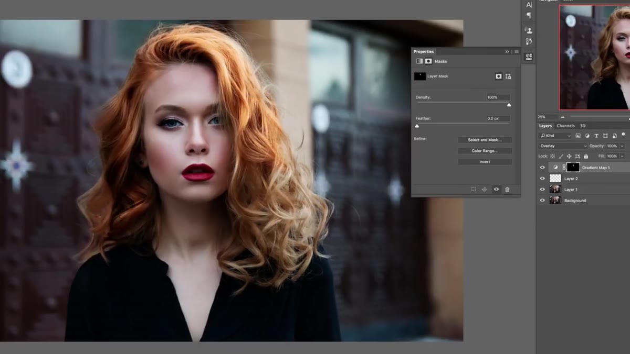Open the Properties panel flyout menu
Image resolution: width=630 pixels, height=354 pixels.
pos(517,52)
